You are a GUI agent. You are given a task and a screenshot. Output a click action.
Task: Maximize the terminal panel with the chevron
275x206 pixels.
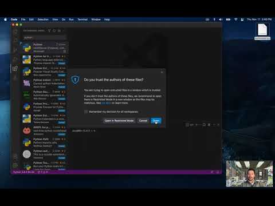point(214,125)
